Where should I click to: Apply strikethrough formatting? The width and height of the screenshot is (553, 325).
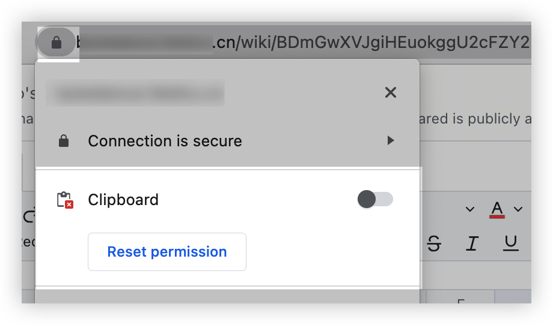(x=434, y=243)
